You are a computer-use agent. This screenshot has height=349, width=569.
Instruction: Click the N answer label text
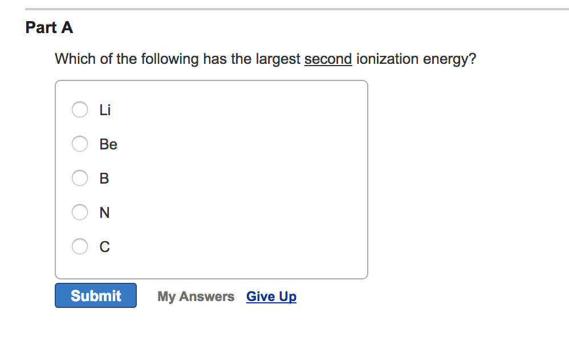click(x=104, y=212)
